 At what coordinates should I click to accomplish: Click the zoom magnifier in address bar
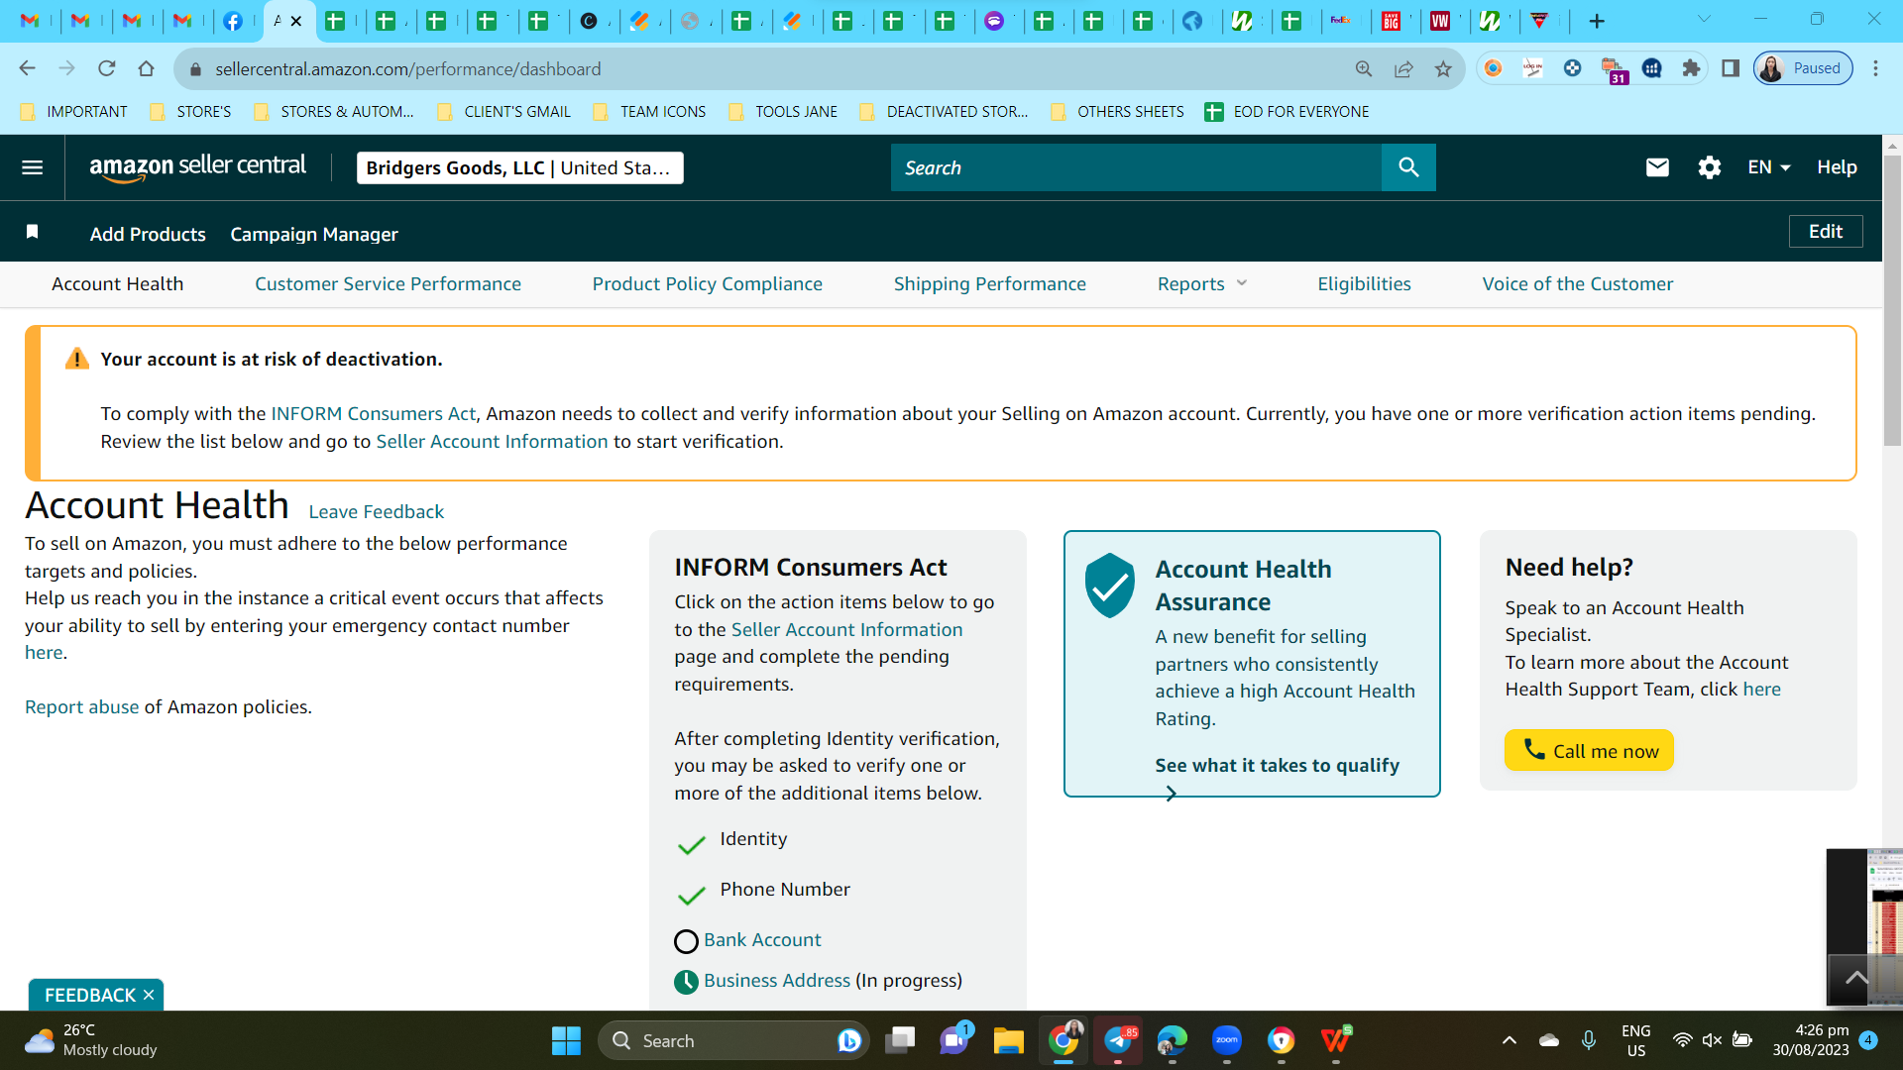click(x=1364, y=68)
